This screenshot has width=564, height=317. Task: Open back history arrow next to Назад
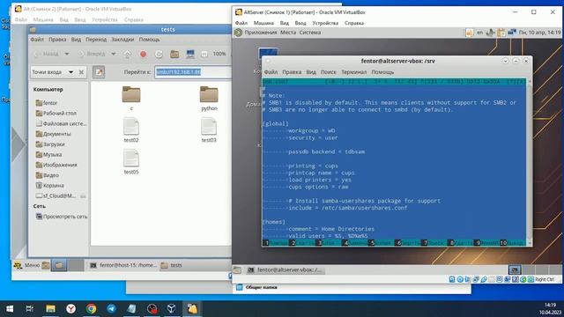click(67, 54)
